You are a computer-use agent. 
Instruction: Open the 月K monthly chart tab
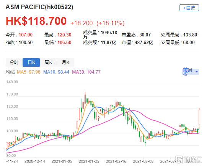pyautogui.click(x=65, y=62)
